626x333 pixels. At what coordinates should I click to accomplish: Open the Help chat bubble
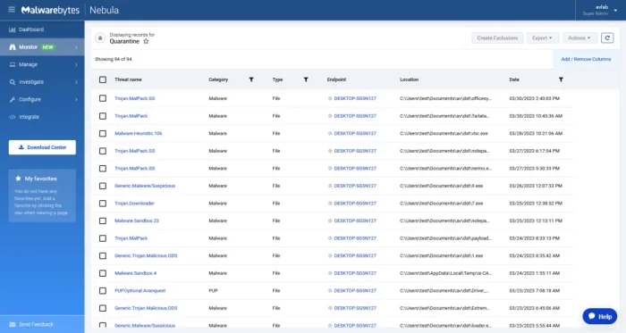pyautogui.click(x=600, y=316)
